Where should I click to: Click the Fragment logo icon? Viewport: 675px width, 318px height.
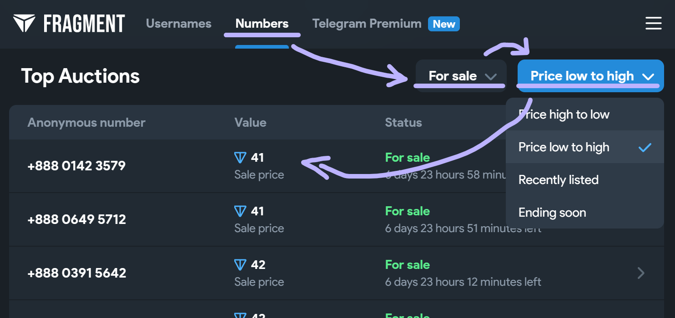tap(24, 24)
